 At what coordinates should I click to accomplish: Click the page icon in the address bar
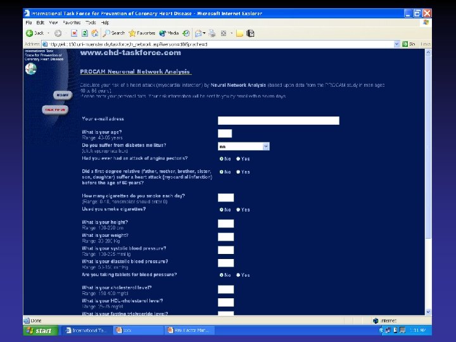(45, 44)
